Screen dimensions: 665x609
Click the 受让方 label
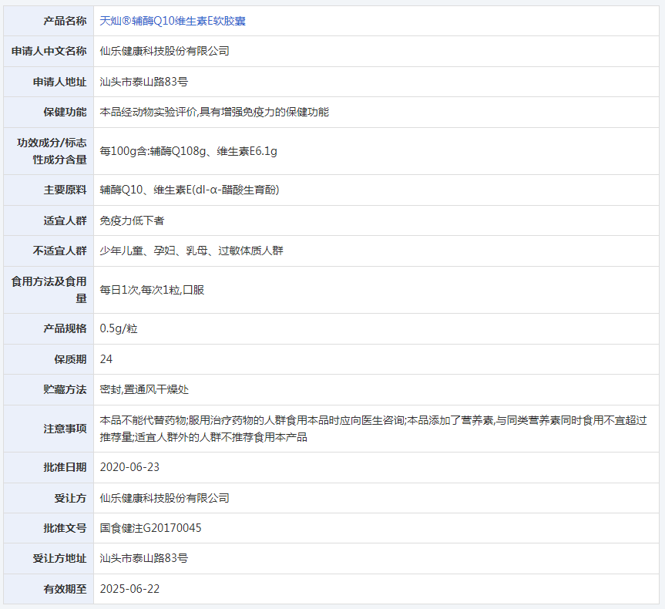click(70, 498)
